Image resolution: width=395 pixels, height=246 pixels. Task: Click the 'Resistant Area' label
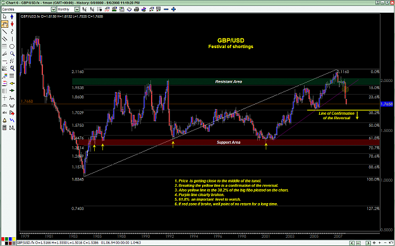click(229, 81)
